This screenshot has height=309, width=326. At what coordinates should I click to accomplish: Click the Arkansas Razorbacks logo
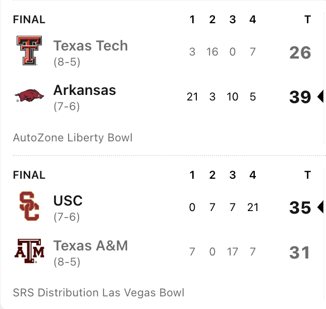click(29, 96)
